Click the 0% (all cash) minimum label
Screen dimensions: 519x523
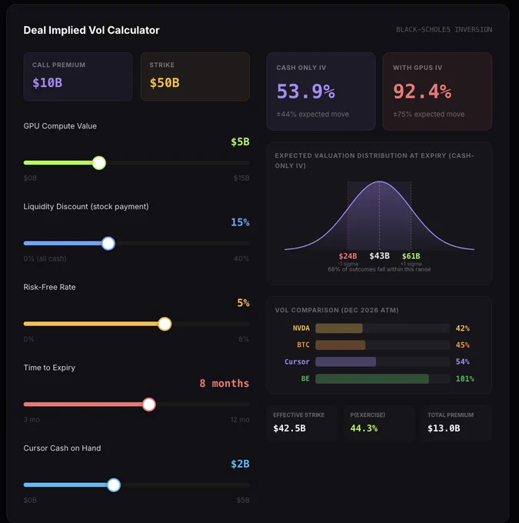pyautogui.click(x=45, y=258)
